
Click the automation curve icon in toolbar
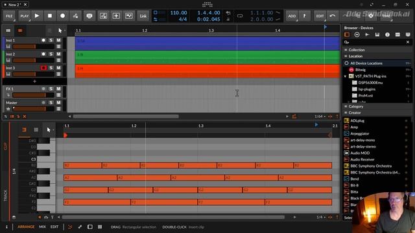coord(129,16)
